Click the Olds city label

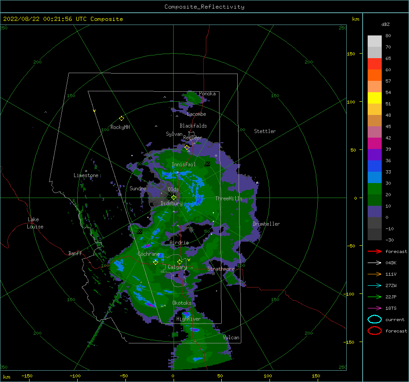coord(173,189)
